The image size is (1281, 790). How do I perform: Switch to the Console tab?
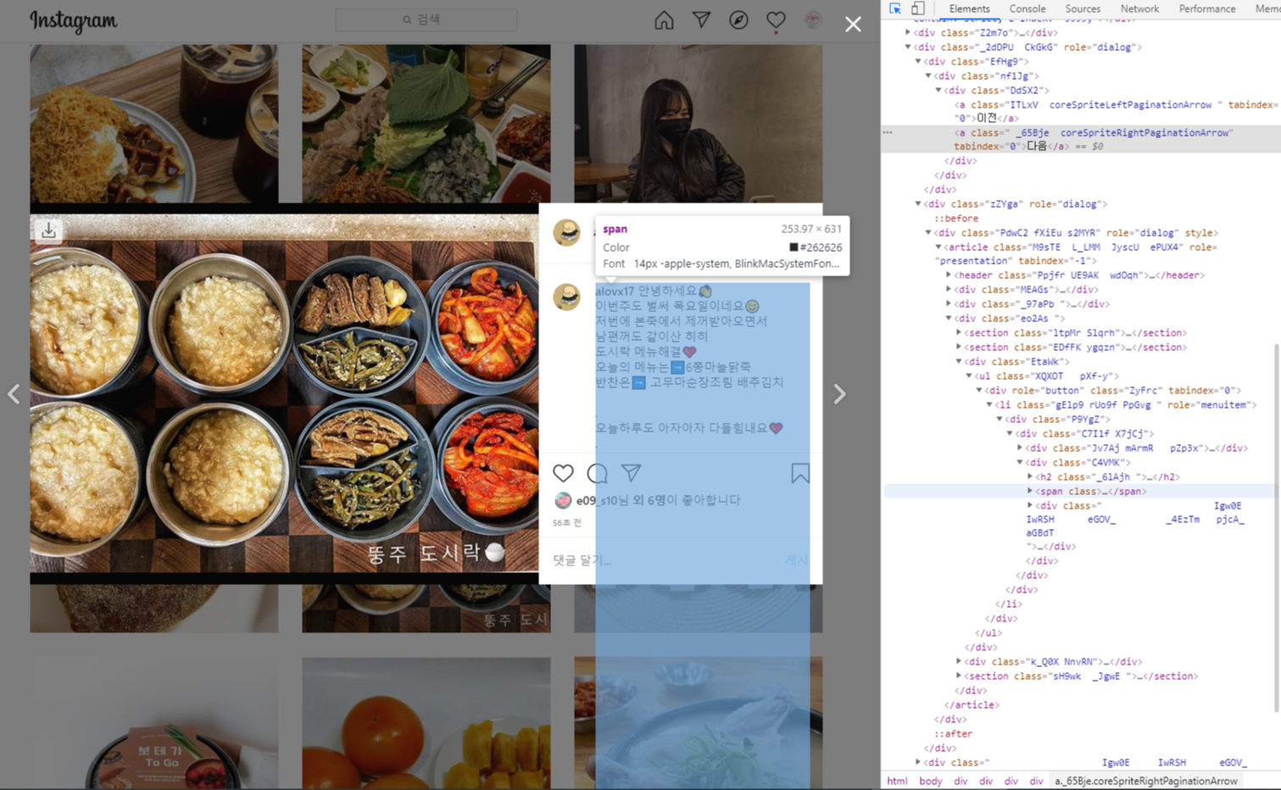[x=1027, y=8]
